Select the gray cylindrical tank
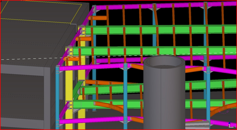Viewport: 237px width, 130px height. (x=164, y=95)
